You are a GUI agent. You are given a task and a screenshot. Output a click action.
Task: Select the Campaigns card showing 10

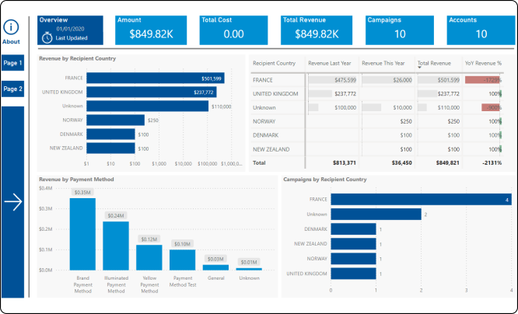(399, 30)
